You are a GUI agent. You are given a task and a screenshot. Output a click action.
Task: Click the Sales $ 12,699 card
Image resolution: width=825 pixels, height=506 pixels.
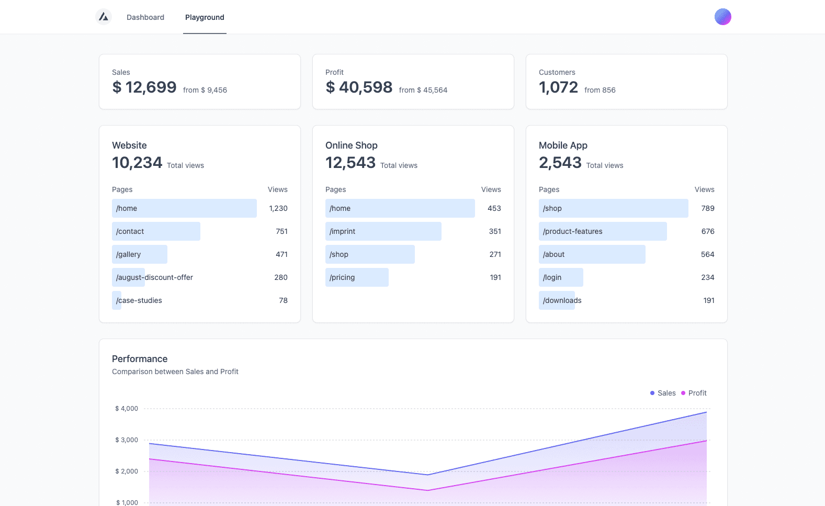pos(199,82)
